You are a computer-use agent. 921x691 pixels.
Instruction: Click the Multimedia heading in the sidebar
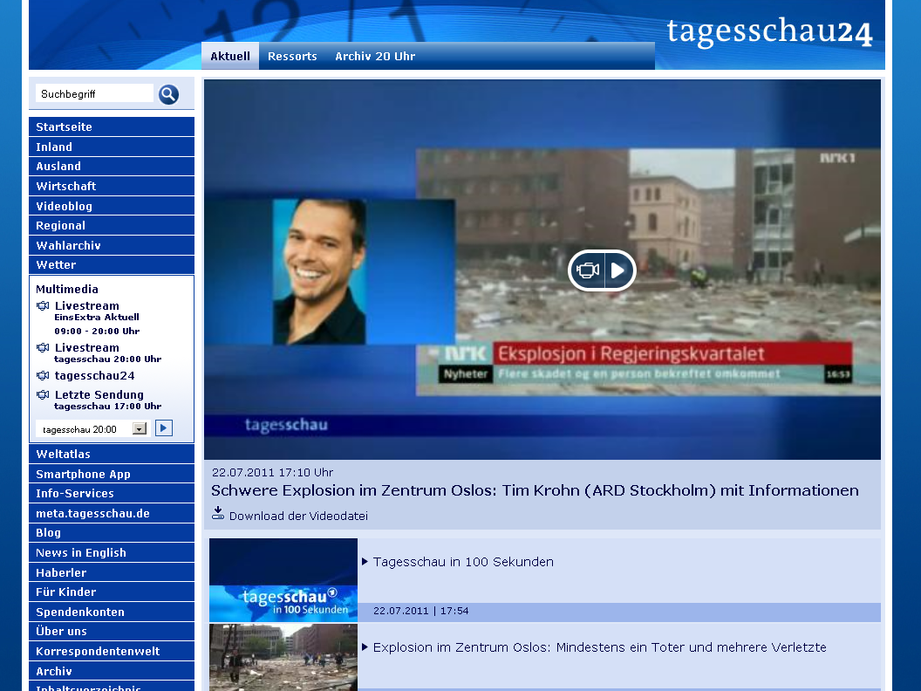pyautogui.click(x=67, y=289)
